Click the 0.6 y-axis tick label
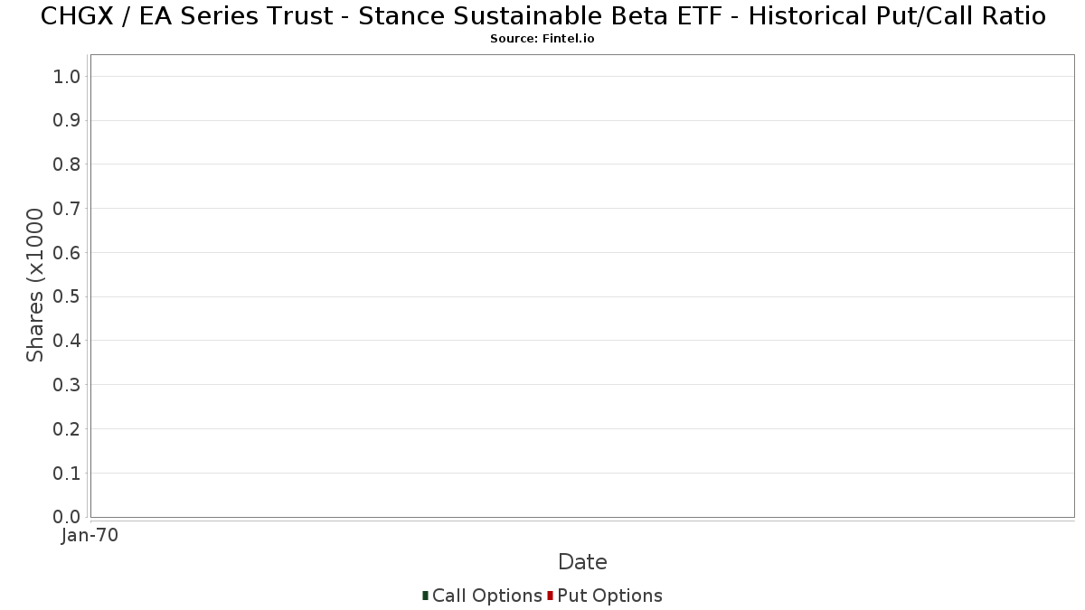 (x=68, y=253)
